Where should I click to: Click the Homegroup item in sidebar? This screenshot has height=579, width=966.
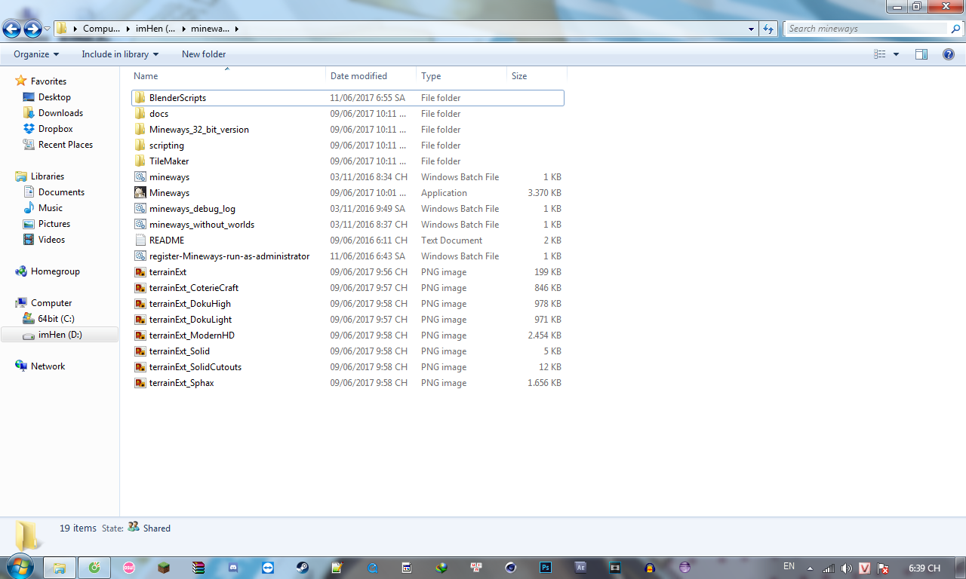point(55,271)
